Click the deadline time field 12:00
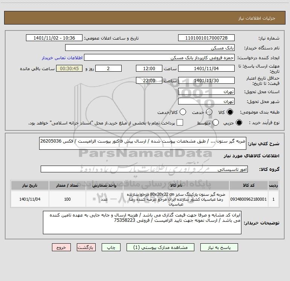The width and height of the screenshot is (290, 281). [149, 69]
